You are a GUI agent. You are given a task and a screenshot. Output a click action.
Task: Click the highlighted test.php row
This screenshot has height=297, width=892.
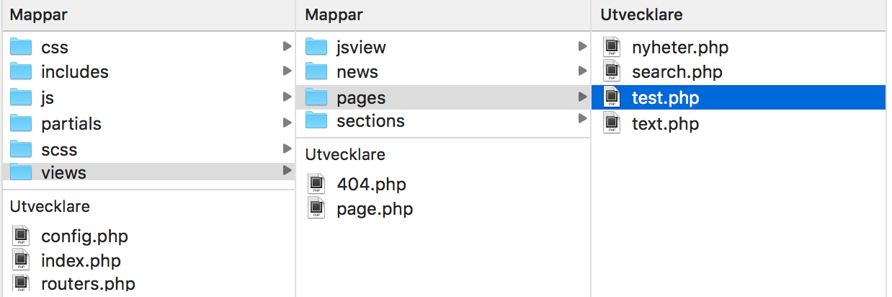point(739,97)
